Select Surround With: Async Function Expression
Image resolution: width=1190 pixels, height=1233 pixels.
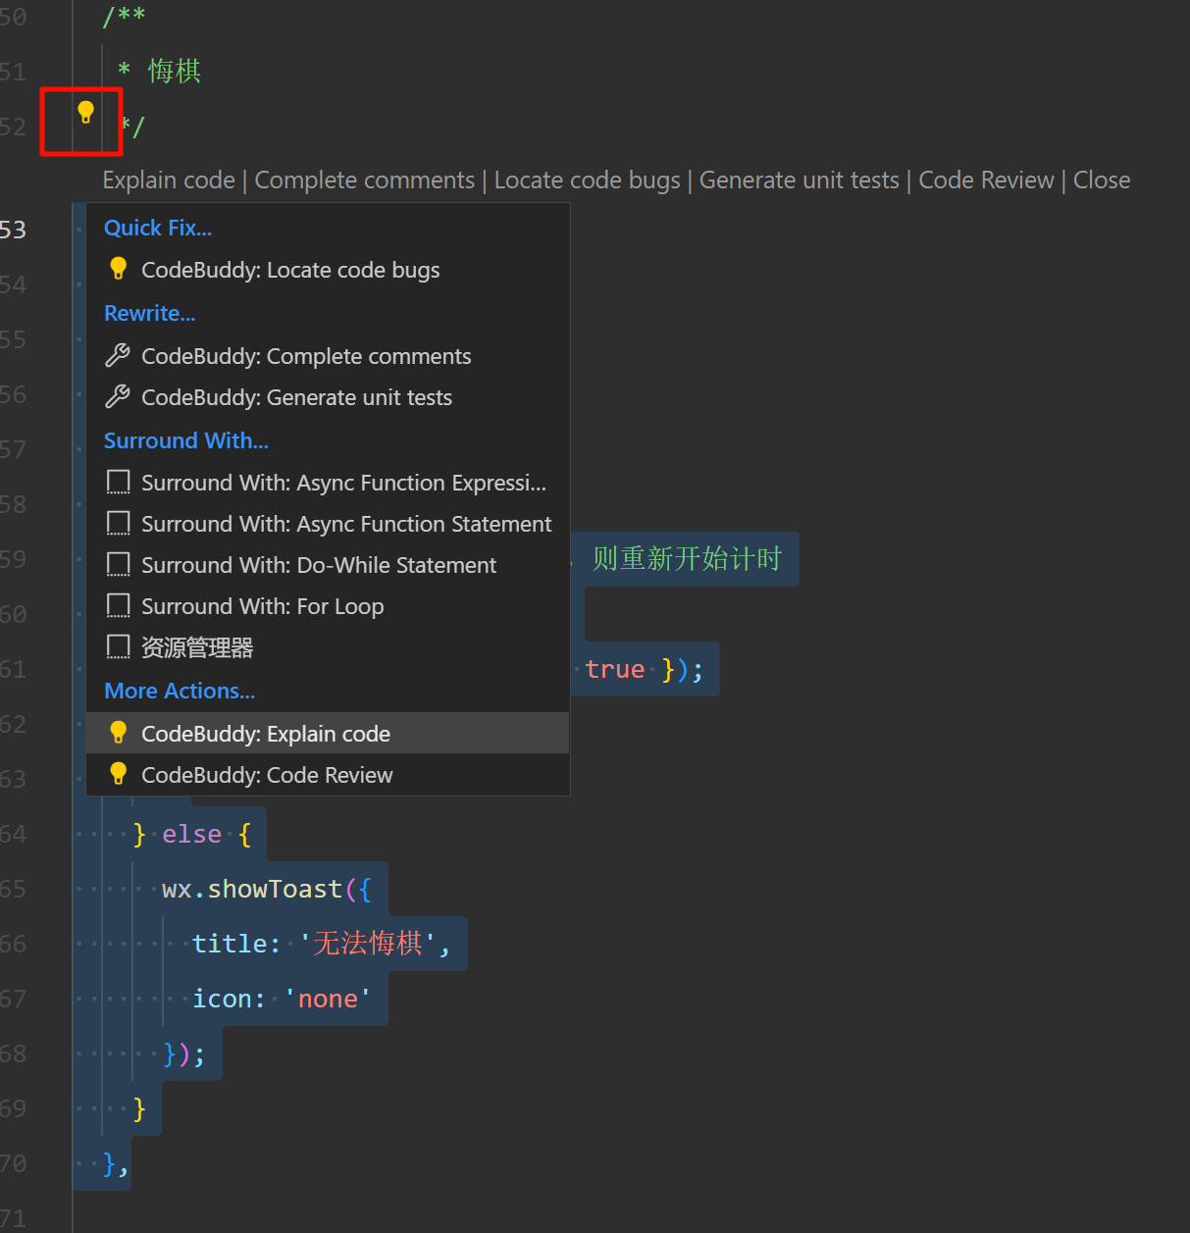343,483
